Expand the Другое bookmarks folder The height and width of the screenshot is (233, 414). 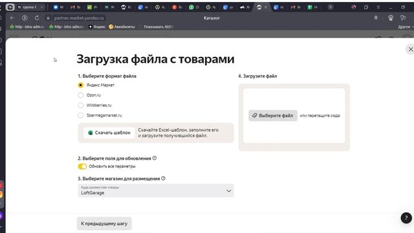(x=406, y=27)
